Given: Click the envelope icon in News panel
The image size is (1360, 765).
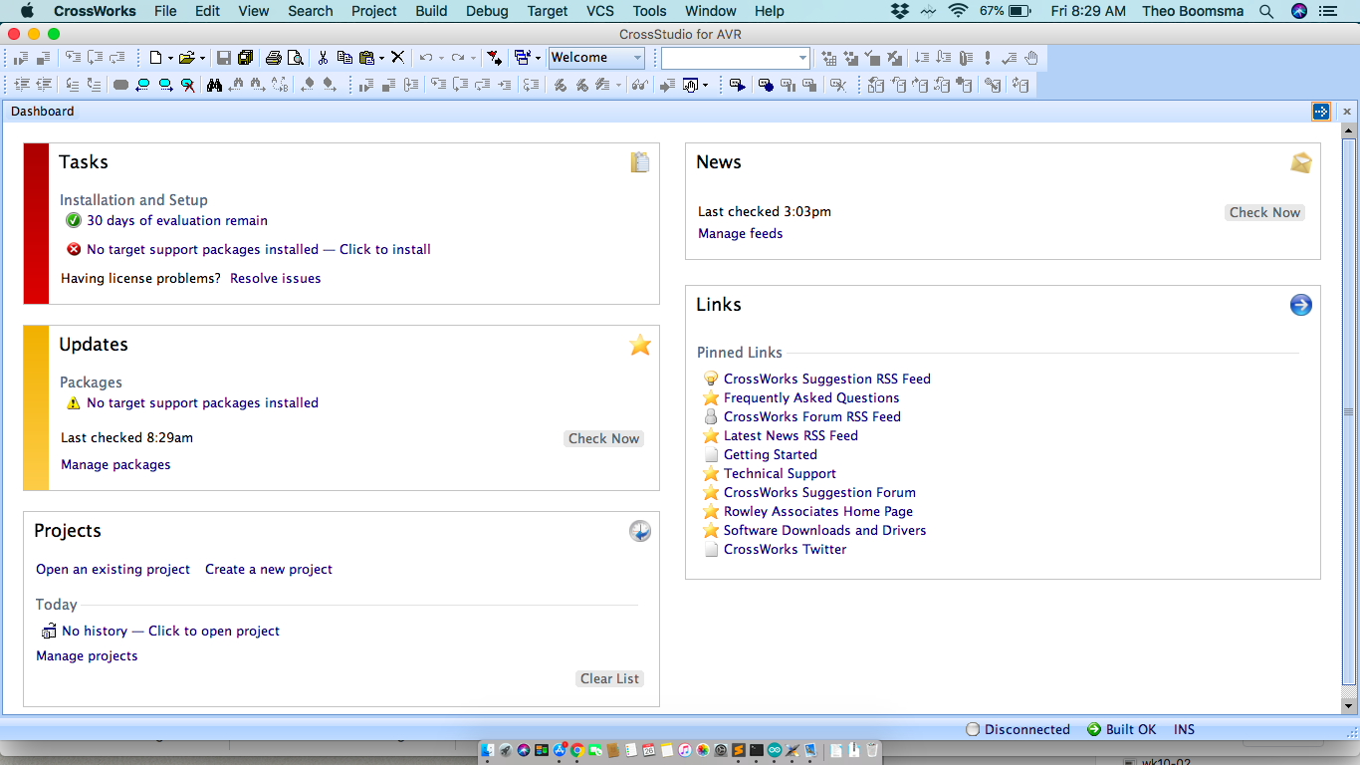Looking at the screenshot, I should tap(1301, 162).
